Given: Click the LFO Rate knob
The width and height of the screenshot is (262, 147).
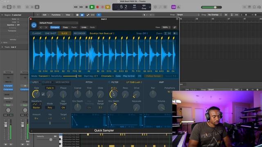Looking at the screenshot, I should (x=36, y=94).
